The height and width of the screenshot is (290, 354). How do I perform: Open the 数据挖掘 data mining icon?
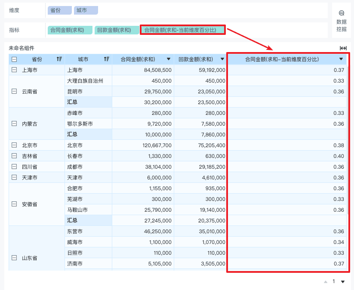(342, 13)
